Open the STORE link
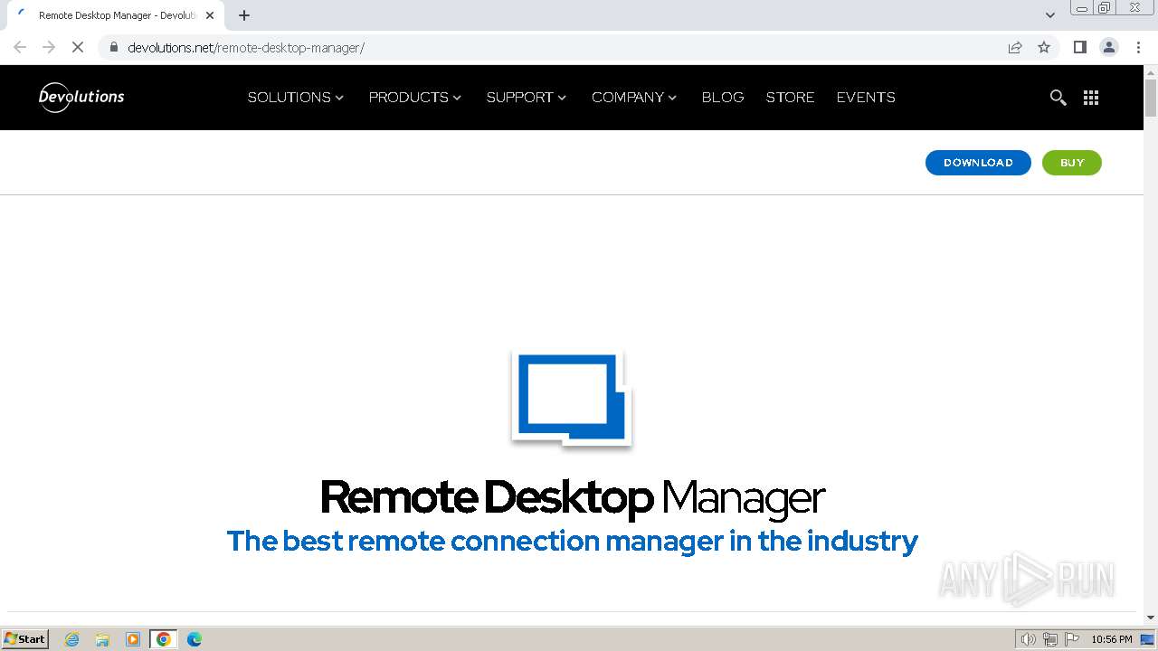Screen dimensions: 1158x651 pos(790,97)
